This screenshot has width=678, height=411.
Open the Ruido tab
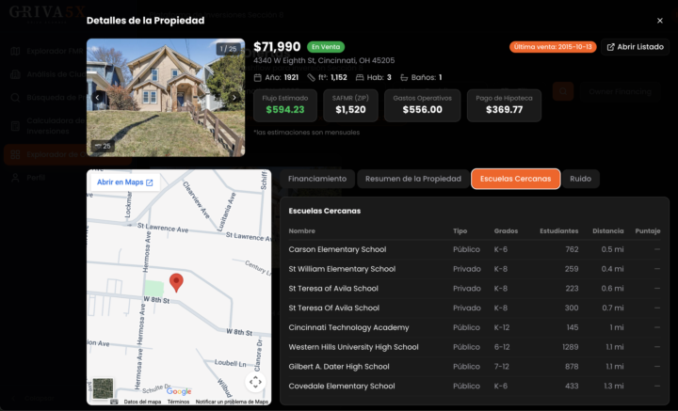coord(580,179)
